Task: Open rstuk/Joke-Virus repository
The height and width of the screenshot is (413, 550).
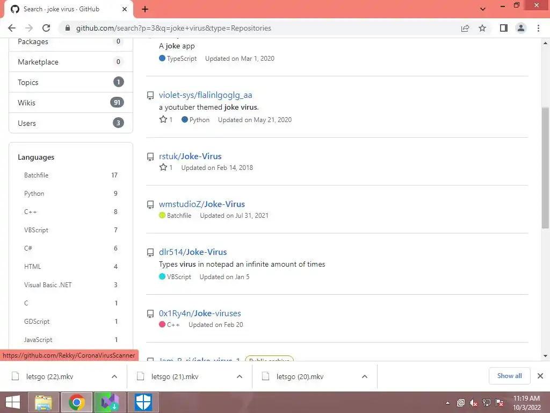Action: click(x=190, y=156)
